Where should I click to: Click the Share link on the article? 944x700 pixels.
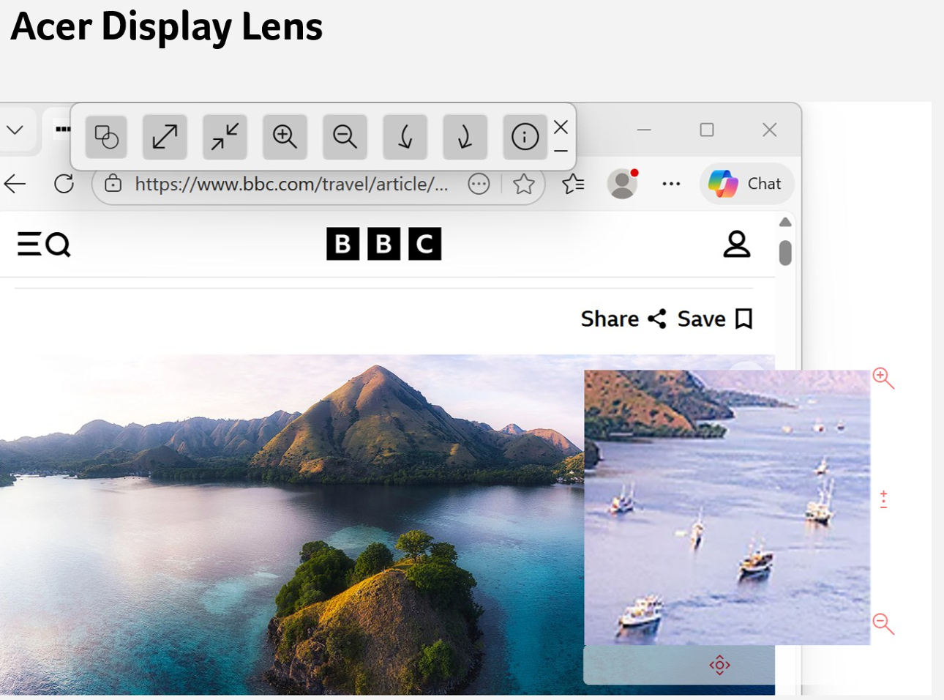click(623, 319)
